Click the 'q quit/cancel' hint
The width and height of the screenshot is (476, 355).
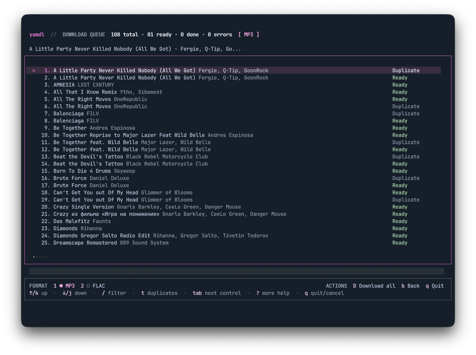point(324,293)
